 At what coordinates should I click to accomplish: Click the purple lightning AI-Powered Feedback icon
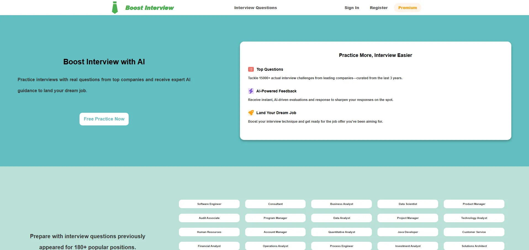tap(251, 91)
